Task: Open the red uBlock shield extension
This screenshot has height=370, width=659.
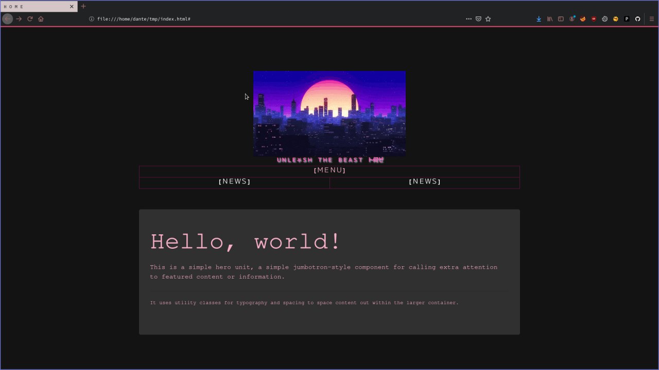Action: (594, 19)
